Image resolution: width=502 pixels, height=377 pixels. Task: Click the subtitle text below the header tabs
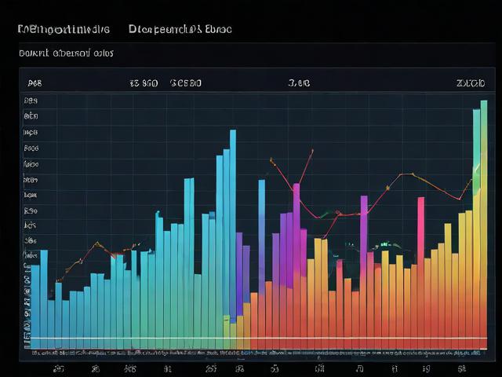(x=66, y=54)
